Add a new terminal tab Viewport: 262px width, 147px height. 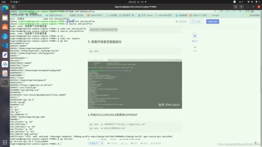pyautogui.click(x=13, y=7)
